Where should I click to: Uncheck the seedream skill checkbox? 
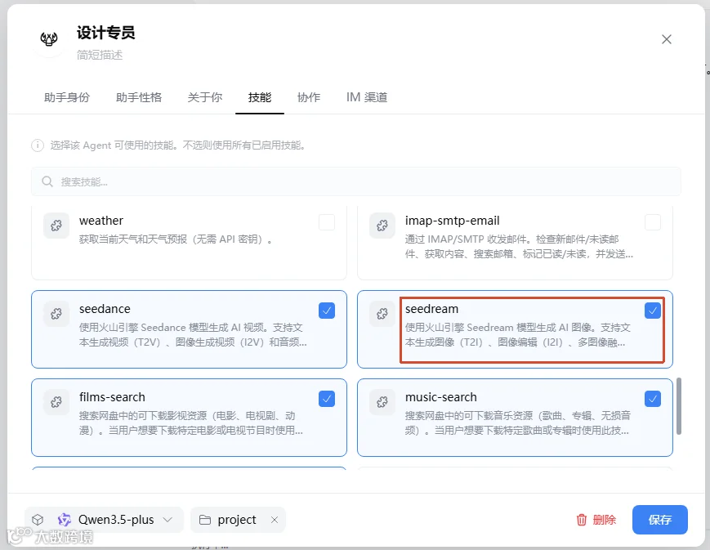tap(653, 311)
